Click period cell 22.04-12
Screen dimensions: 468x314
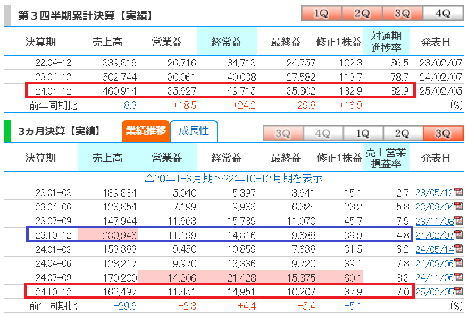tap(53, 63)
